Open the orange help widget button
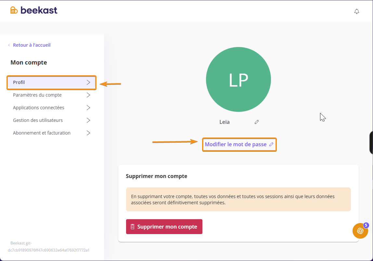 click(360, 231)
